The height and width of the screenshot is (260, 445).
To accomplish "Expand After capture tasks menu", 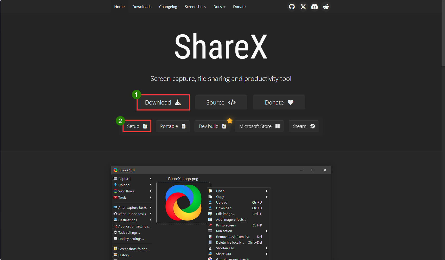I will [132, 207].
